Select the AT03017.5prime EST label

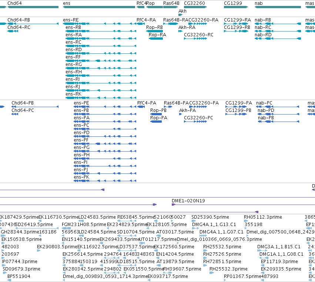click(175, 232)
